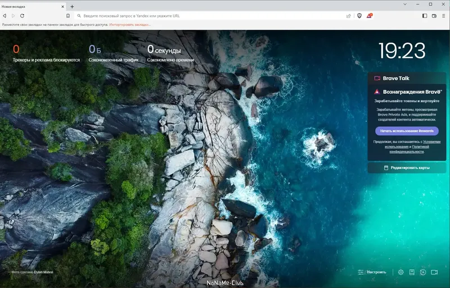Open Brave Shields lion icon

359,16
